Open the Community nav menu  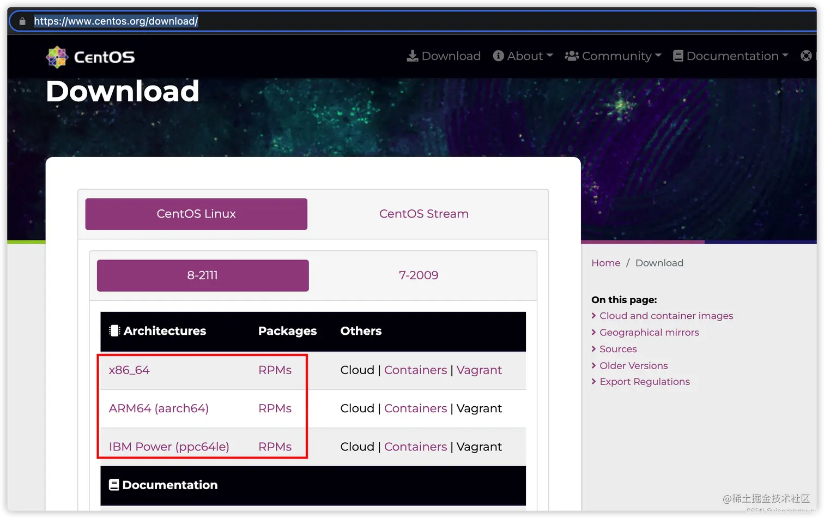click(x=613, y=56)
